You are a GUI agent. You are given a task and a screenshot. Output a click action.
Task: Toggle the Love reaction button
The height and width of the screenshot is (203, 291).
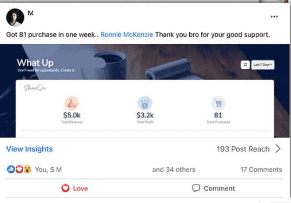coord(74,189)
